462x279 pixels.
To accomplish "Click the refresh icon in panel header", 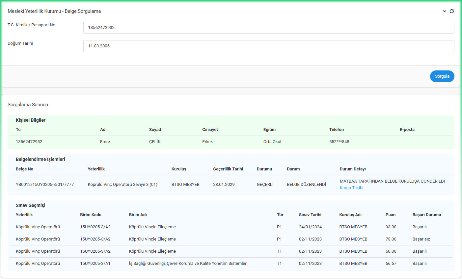I will pyautogui.click(x=452, y=11).
